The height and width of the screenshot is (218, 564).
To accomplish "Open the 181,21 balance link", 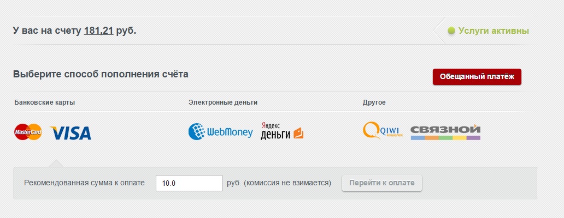I will point(98,31).
